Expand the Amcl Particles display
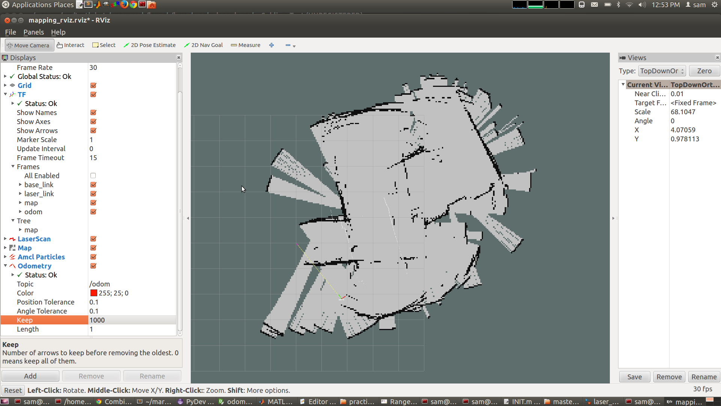This screenshot has height=406, width=721. [5, 257]
